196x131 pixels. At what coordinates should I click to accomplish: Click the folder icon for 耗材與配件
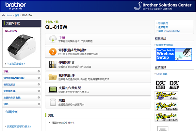[x=53, y=77]
